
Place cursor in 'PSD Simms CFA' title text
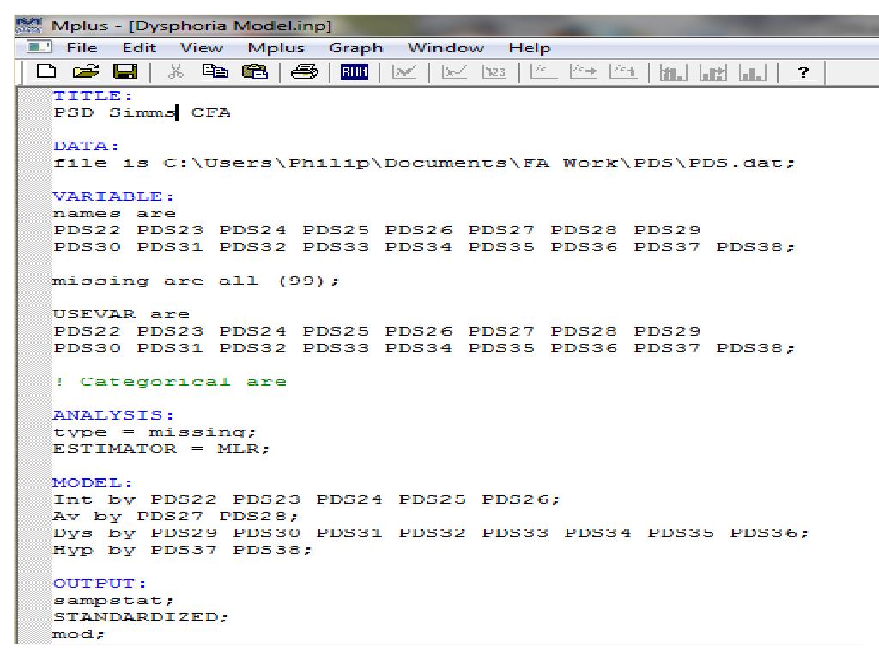coord(142,112)
